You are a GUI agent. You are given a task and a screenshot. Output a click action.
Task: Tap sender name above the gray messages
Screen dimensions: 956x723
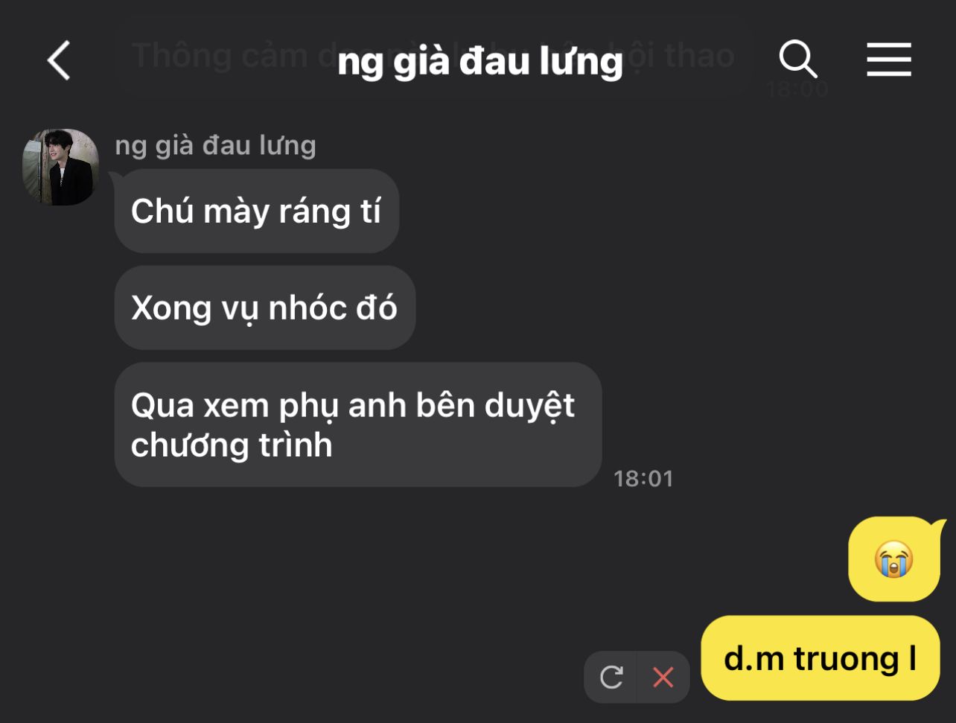(x=215, y=145)
